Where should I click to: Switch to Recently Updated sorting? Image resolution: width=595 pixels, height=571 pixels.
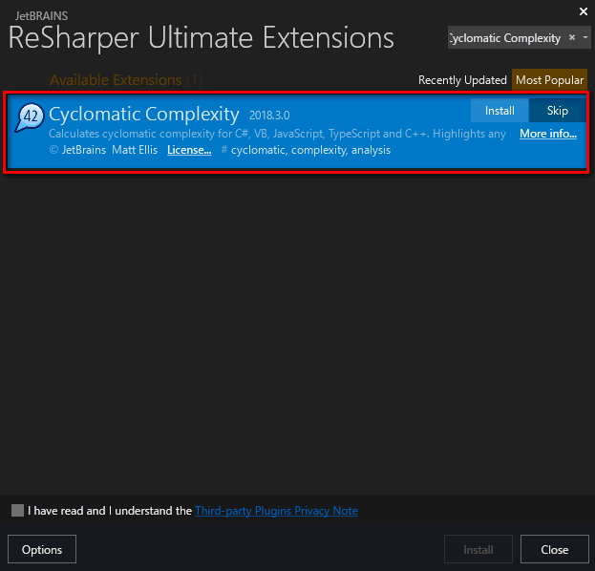[462, 80]
